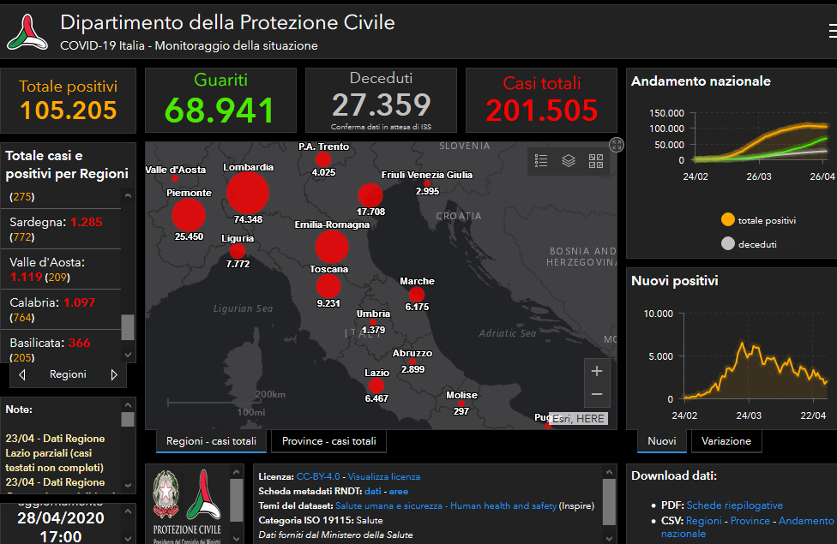Viewport: 837px width, 544px height.
Task: Expand the map to full screen
Action: click(x=616, y=145)
